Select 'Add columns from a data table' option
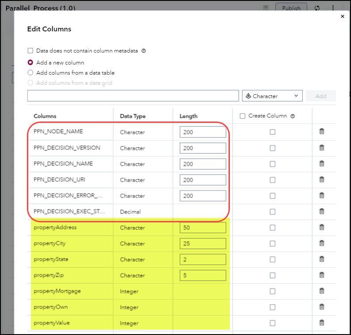 31,73
